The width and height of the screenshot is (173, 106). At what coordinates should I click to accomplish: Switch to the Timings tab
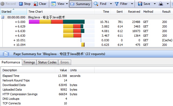pyautogui.click(x=29, y=62)
